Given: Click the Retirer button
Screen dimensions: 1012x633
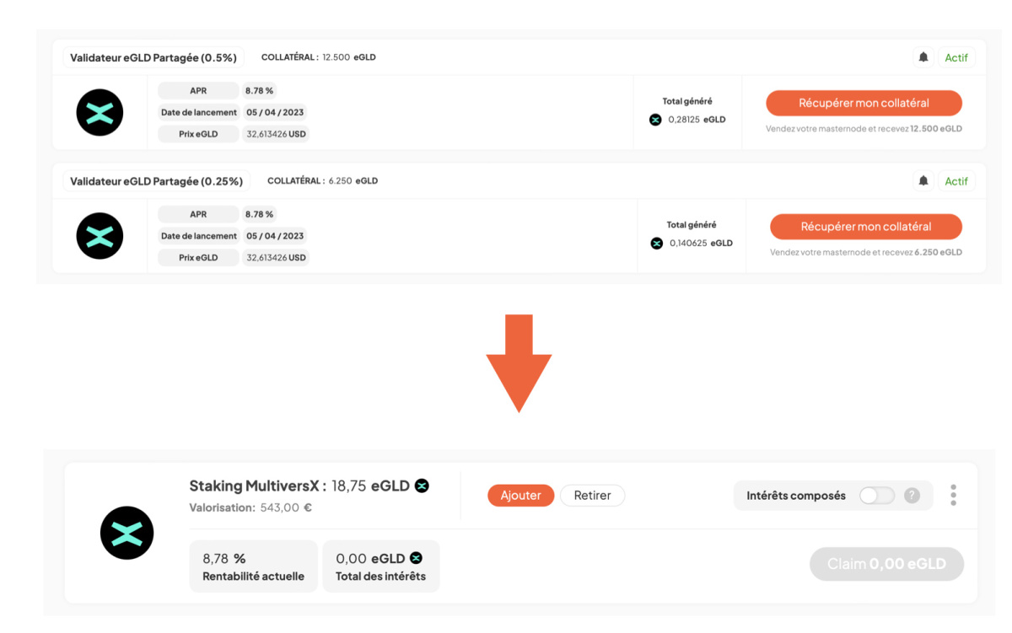Looking at the screenshot, I should (x=592, y=496).
